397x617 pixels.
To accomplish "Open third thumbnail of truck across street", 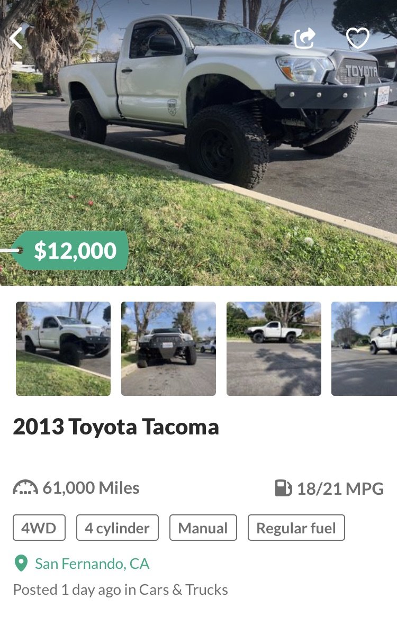I will (274, 349).
